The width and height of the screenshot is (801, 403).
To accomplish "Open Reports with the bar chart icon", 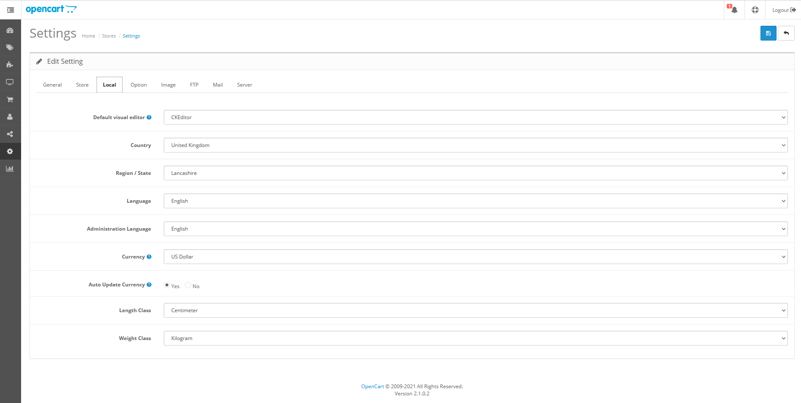I will click(10, 168).
